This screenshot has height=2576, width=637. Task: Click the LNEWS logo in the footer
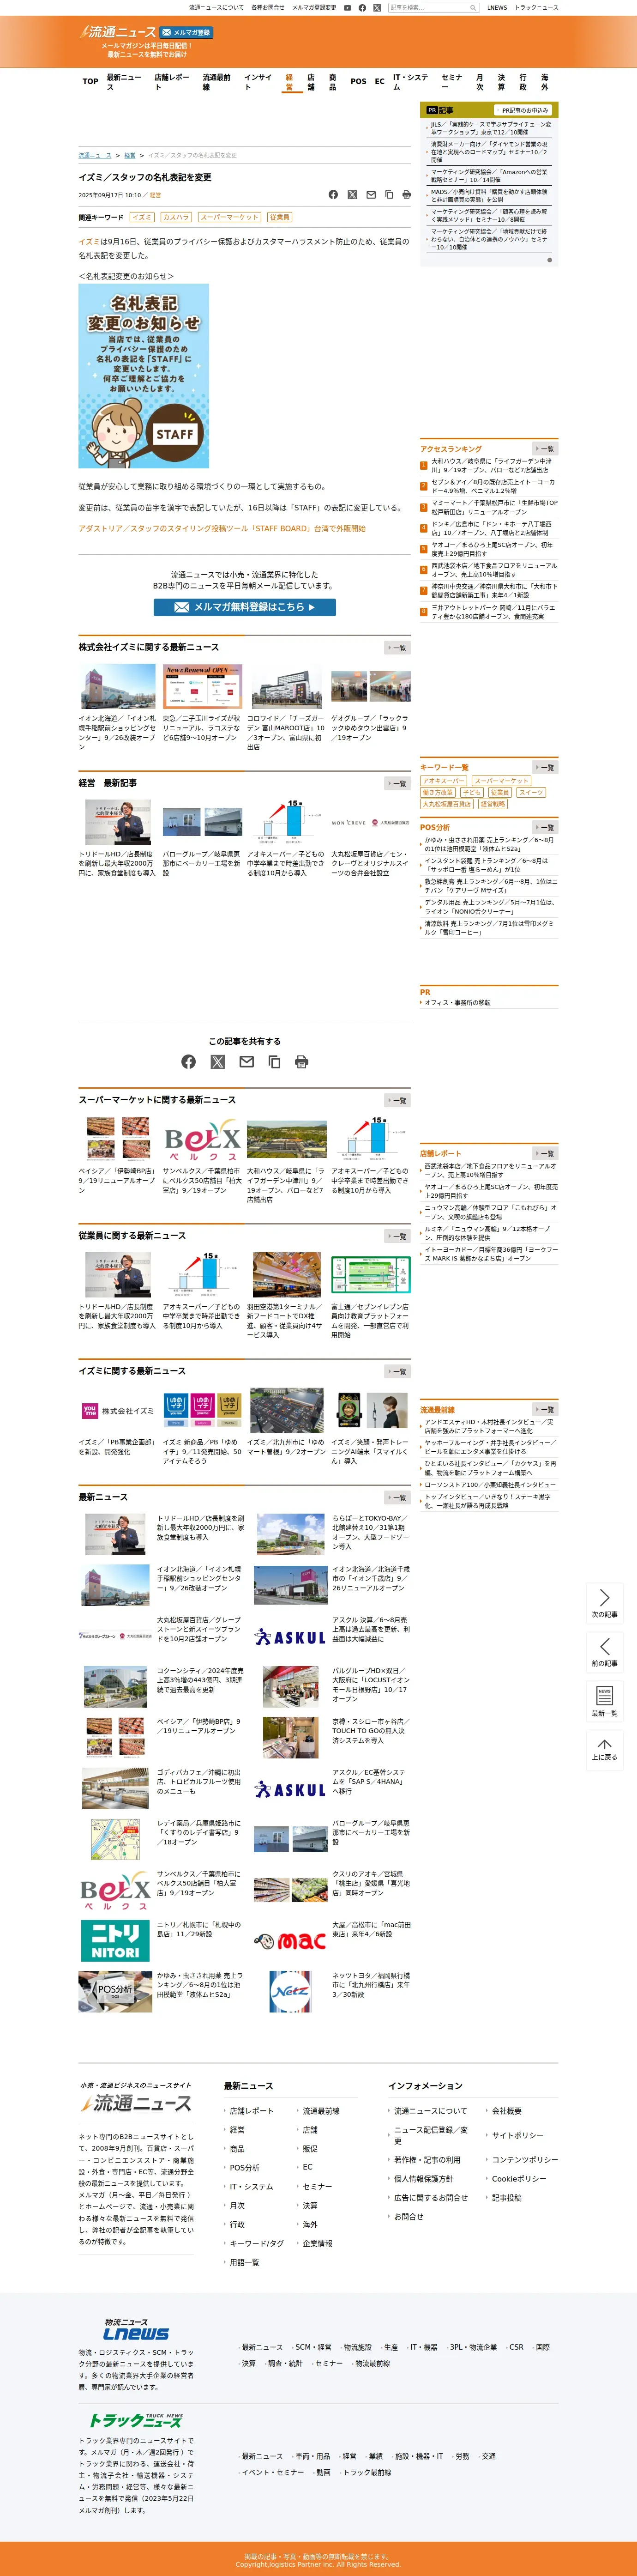pyautogui.click(x=136, y=2328)
